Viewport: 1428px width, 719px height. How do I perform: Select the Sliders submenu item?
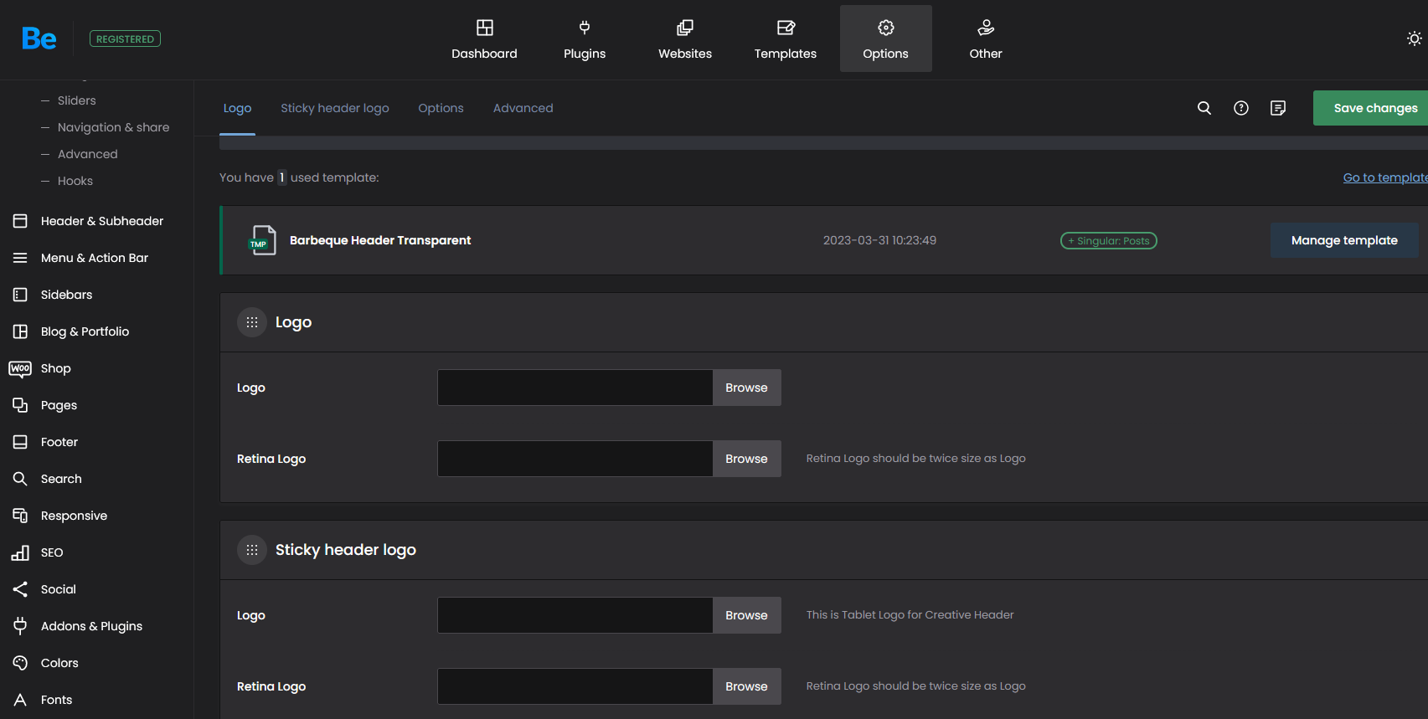(76, 100)
